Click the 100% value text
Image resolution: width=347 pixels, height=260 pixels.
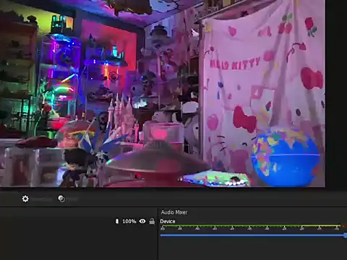[129, 221]
